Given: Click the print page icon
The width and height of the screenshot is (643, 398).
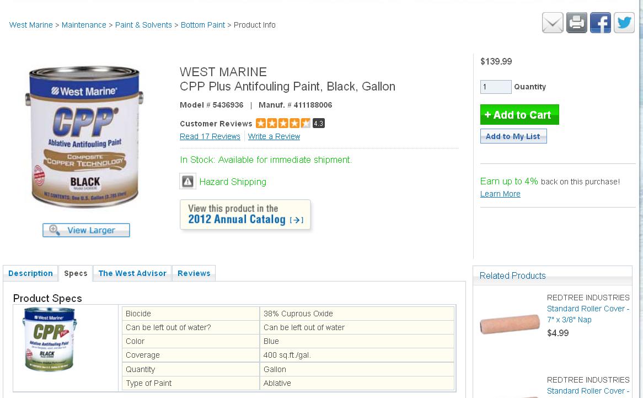Looking at the screenshot, I should 577,23.
